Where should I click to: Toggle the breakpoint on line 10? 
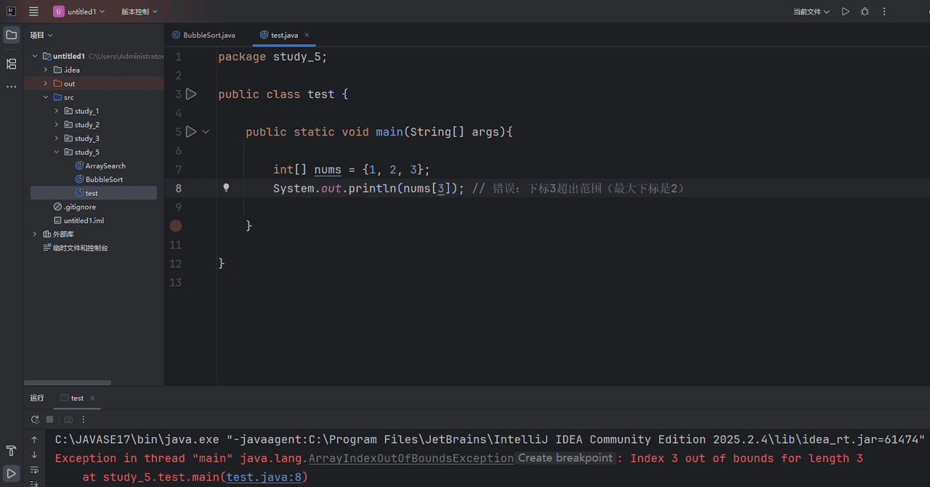(175, 226)
